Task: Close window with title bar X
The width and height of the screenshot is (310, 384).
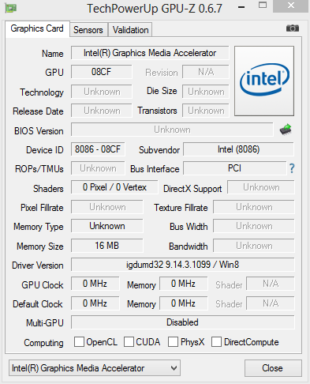Action: (291, 6)
